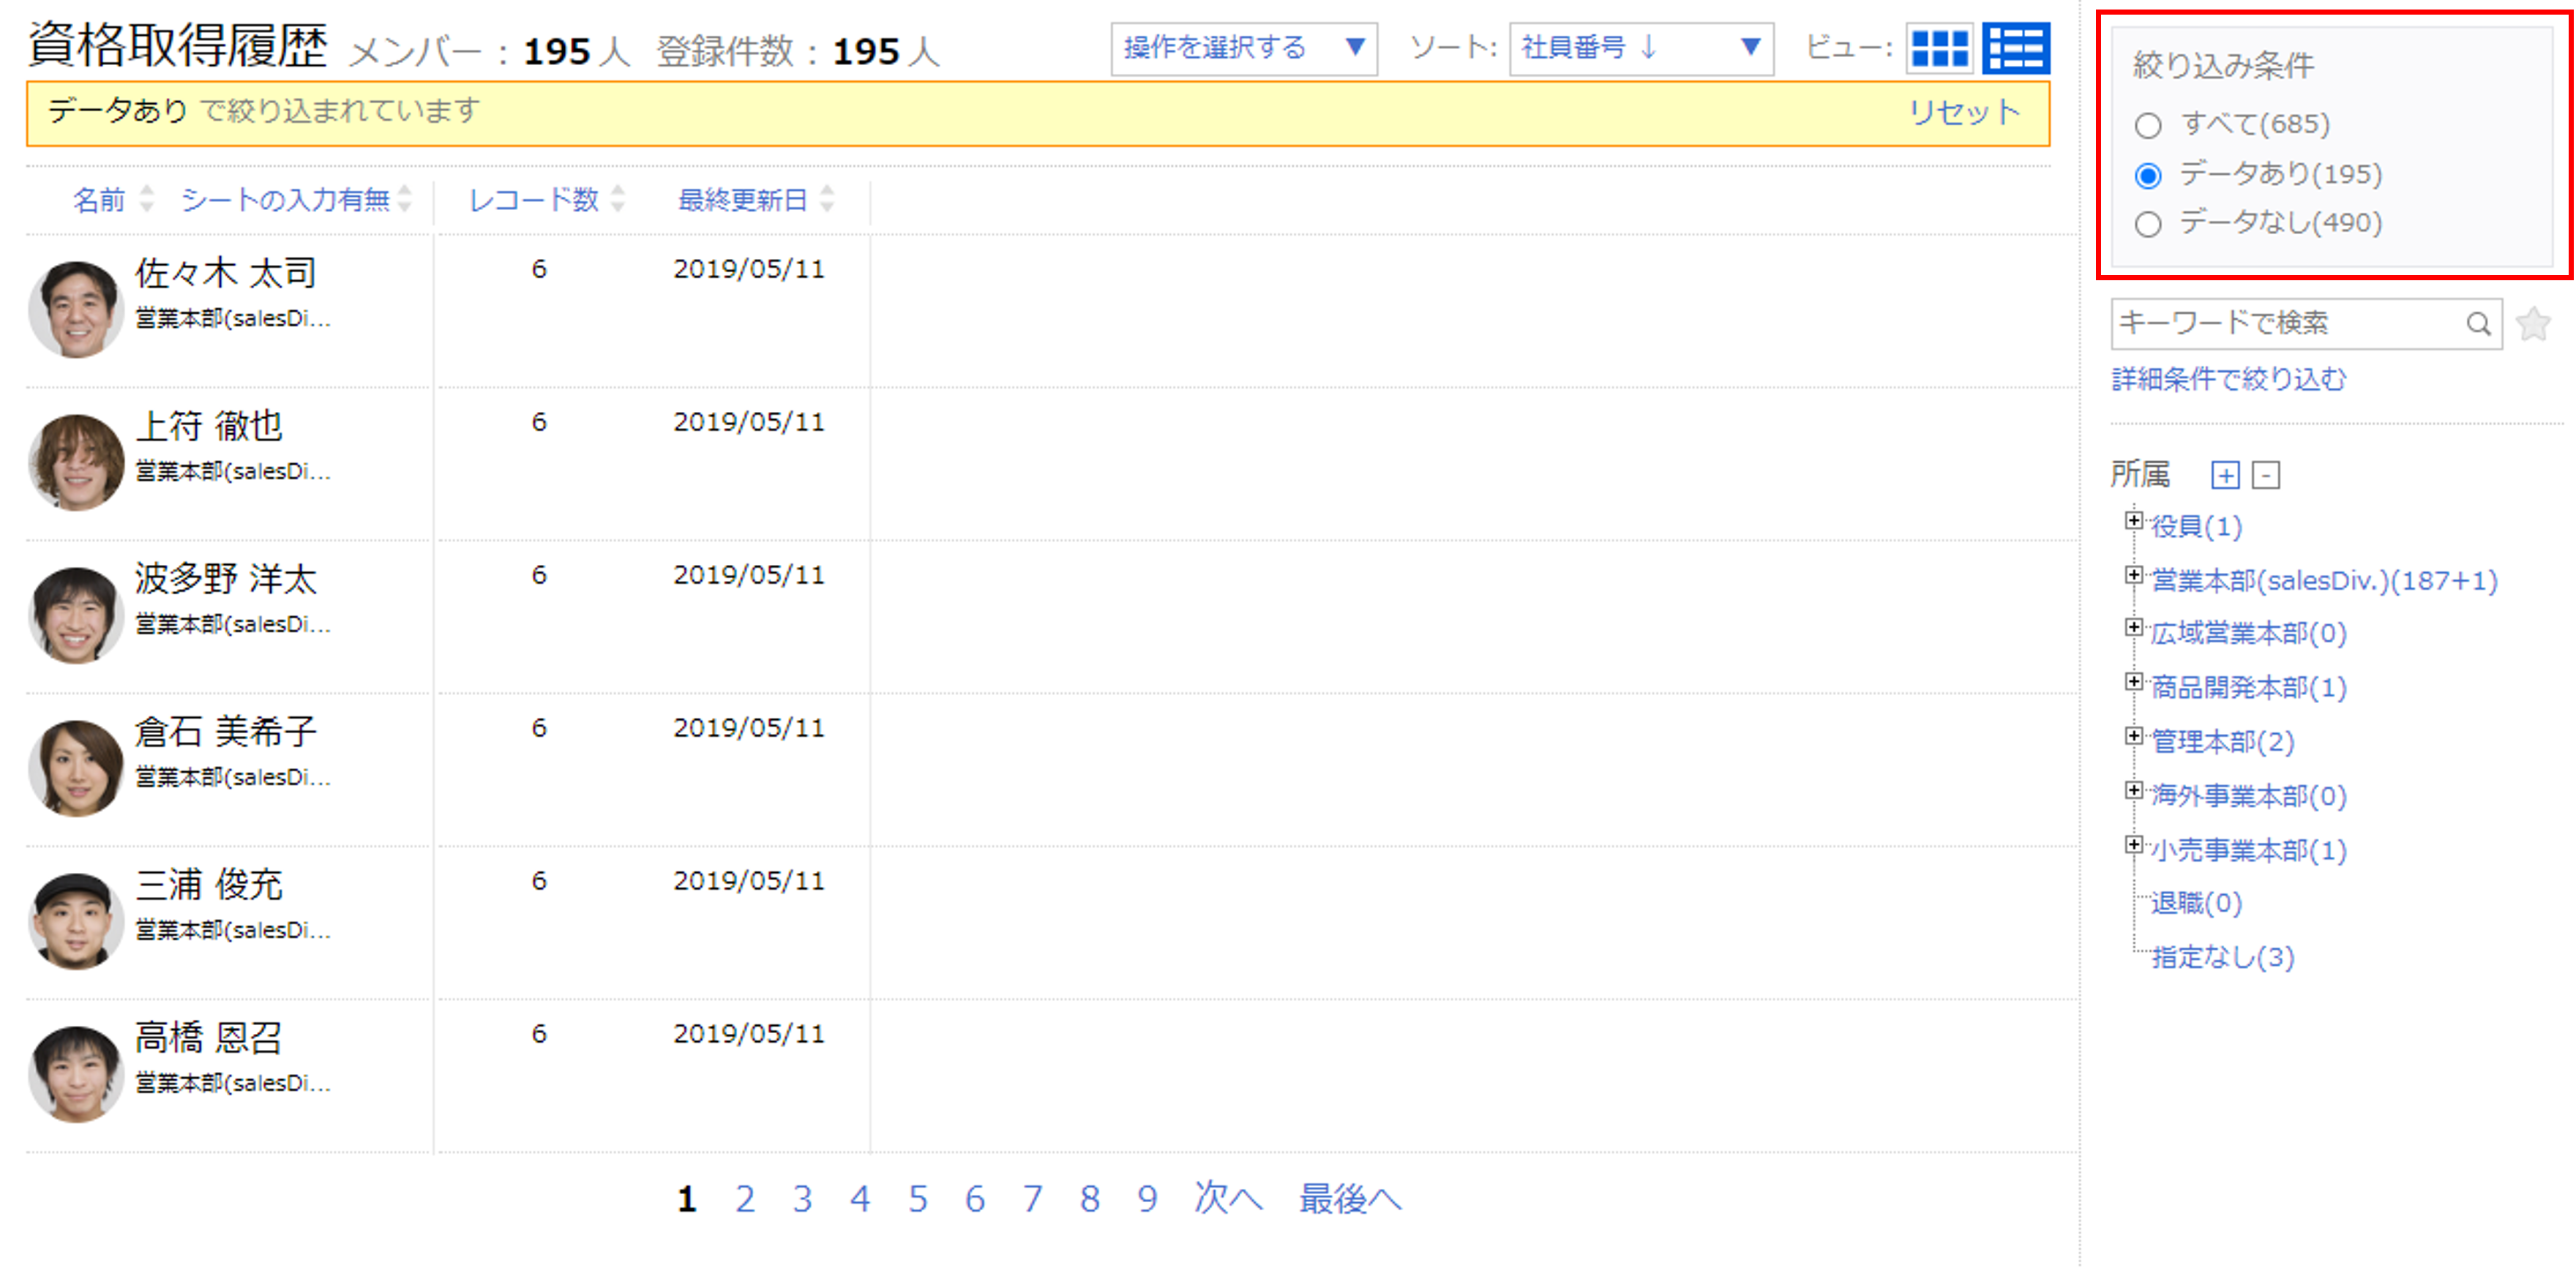
Task: Filter by 小売事業本部(1) department
Action: [x=2248, y=850]
